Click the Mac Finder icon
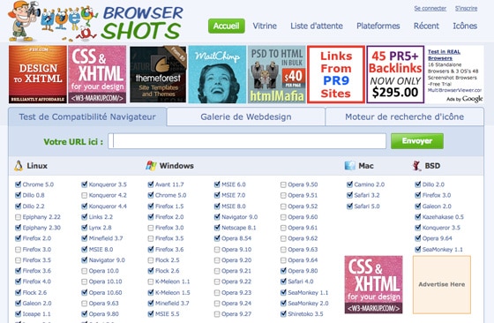This screenshot has width=494, height=323. (349, 165)
